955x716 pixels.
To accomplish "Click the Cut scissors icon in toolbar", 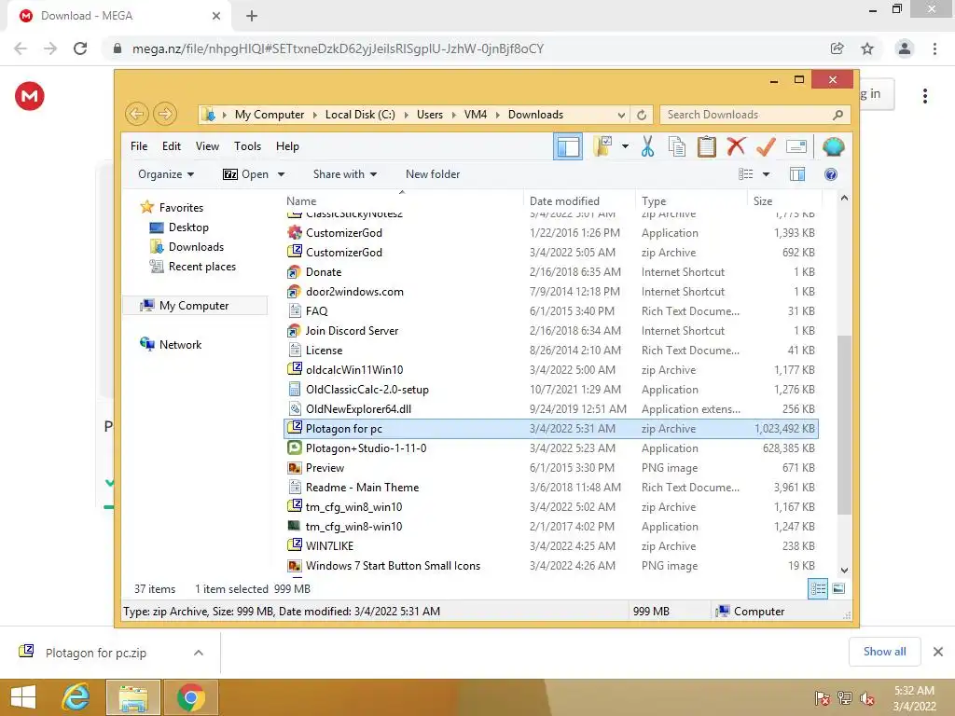I will (647, 146).
